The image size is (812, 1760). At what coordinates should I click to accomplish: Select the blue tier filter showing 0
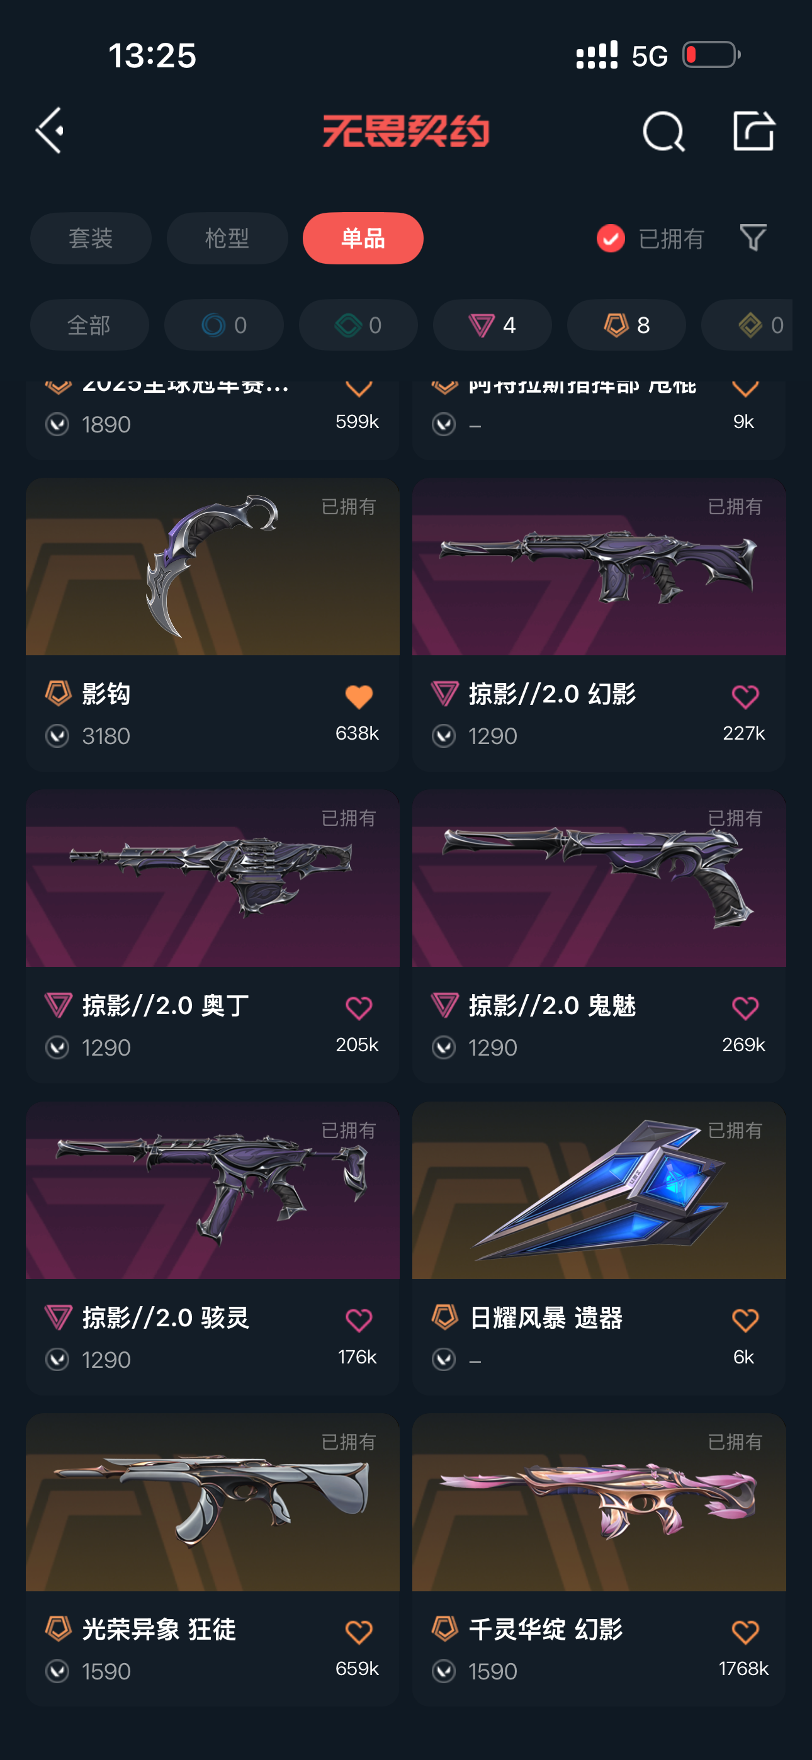click(x=223, y=325)
